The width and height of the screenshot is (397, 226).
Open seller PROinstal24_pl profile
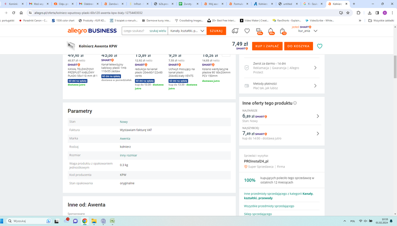point(256,161)
